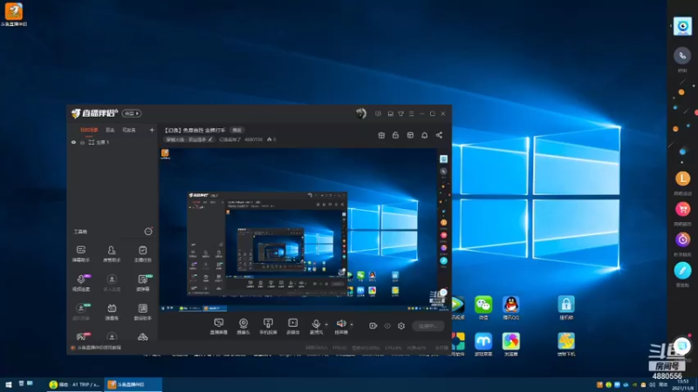Toggle the microphone in the bottom toolbar
This screenshot has height=392, width=698.
[316, 326]
